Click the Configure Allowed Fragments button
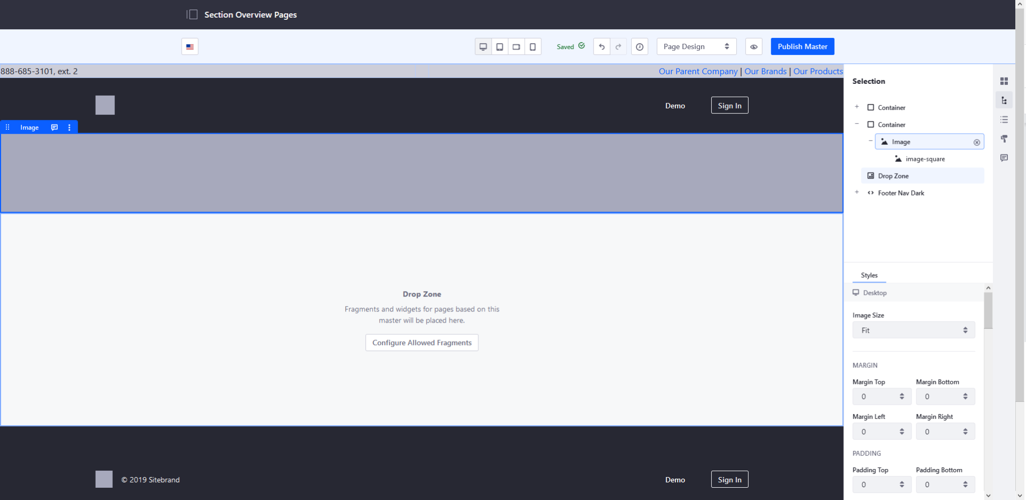Image resolution: width=1026 pixels, height=500 pixels. [422, 343]
